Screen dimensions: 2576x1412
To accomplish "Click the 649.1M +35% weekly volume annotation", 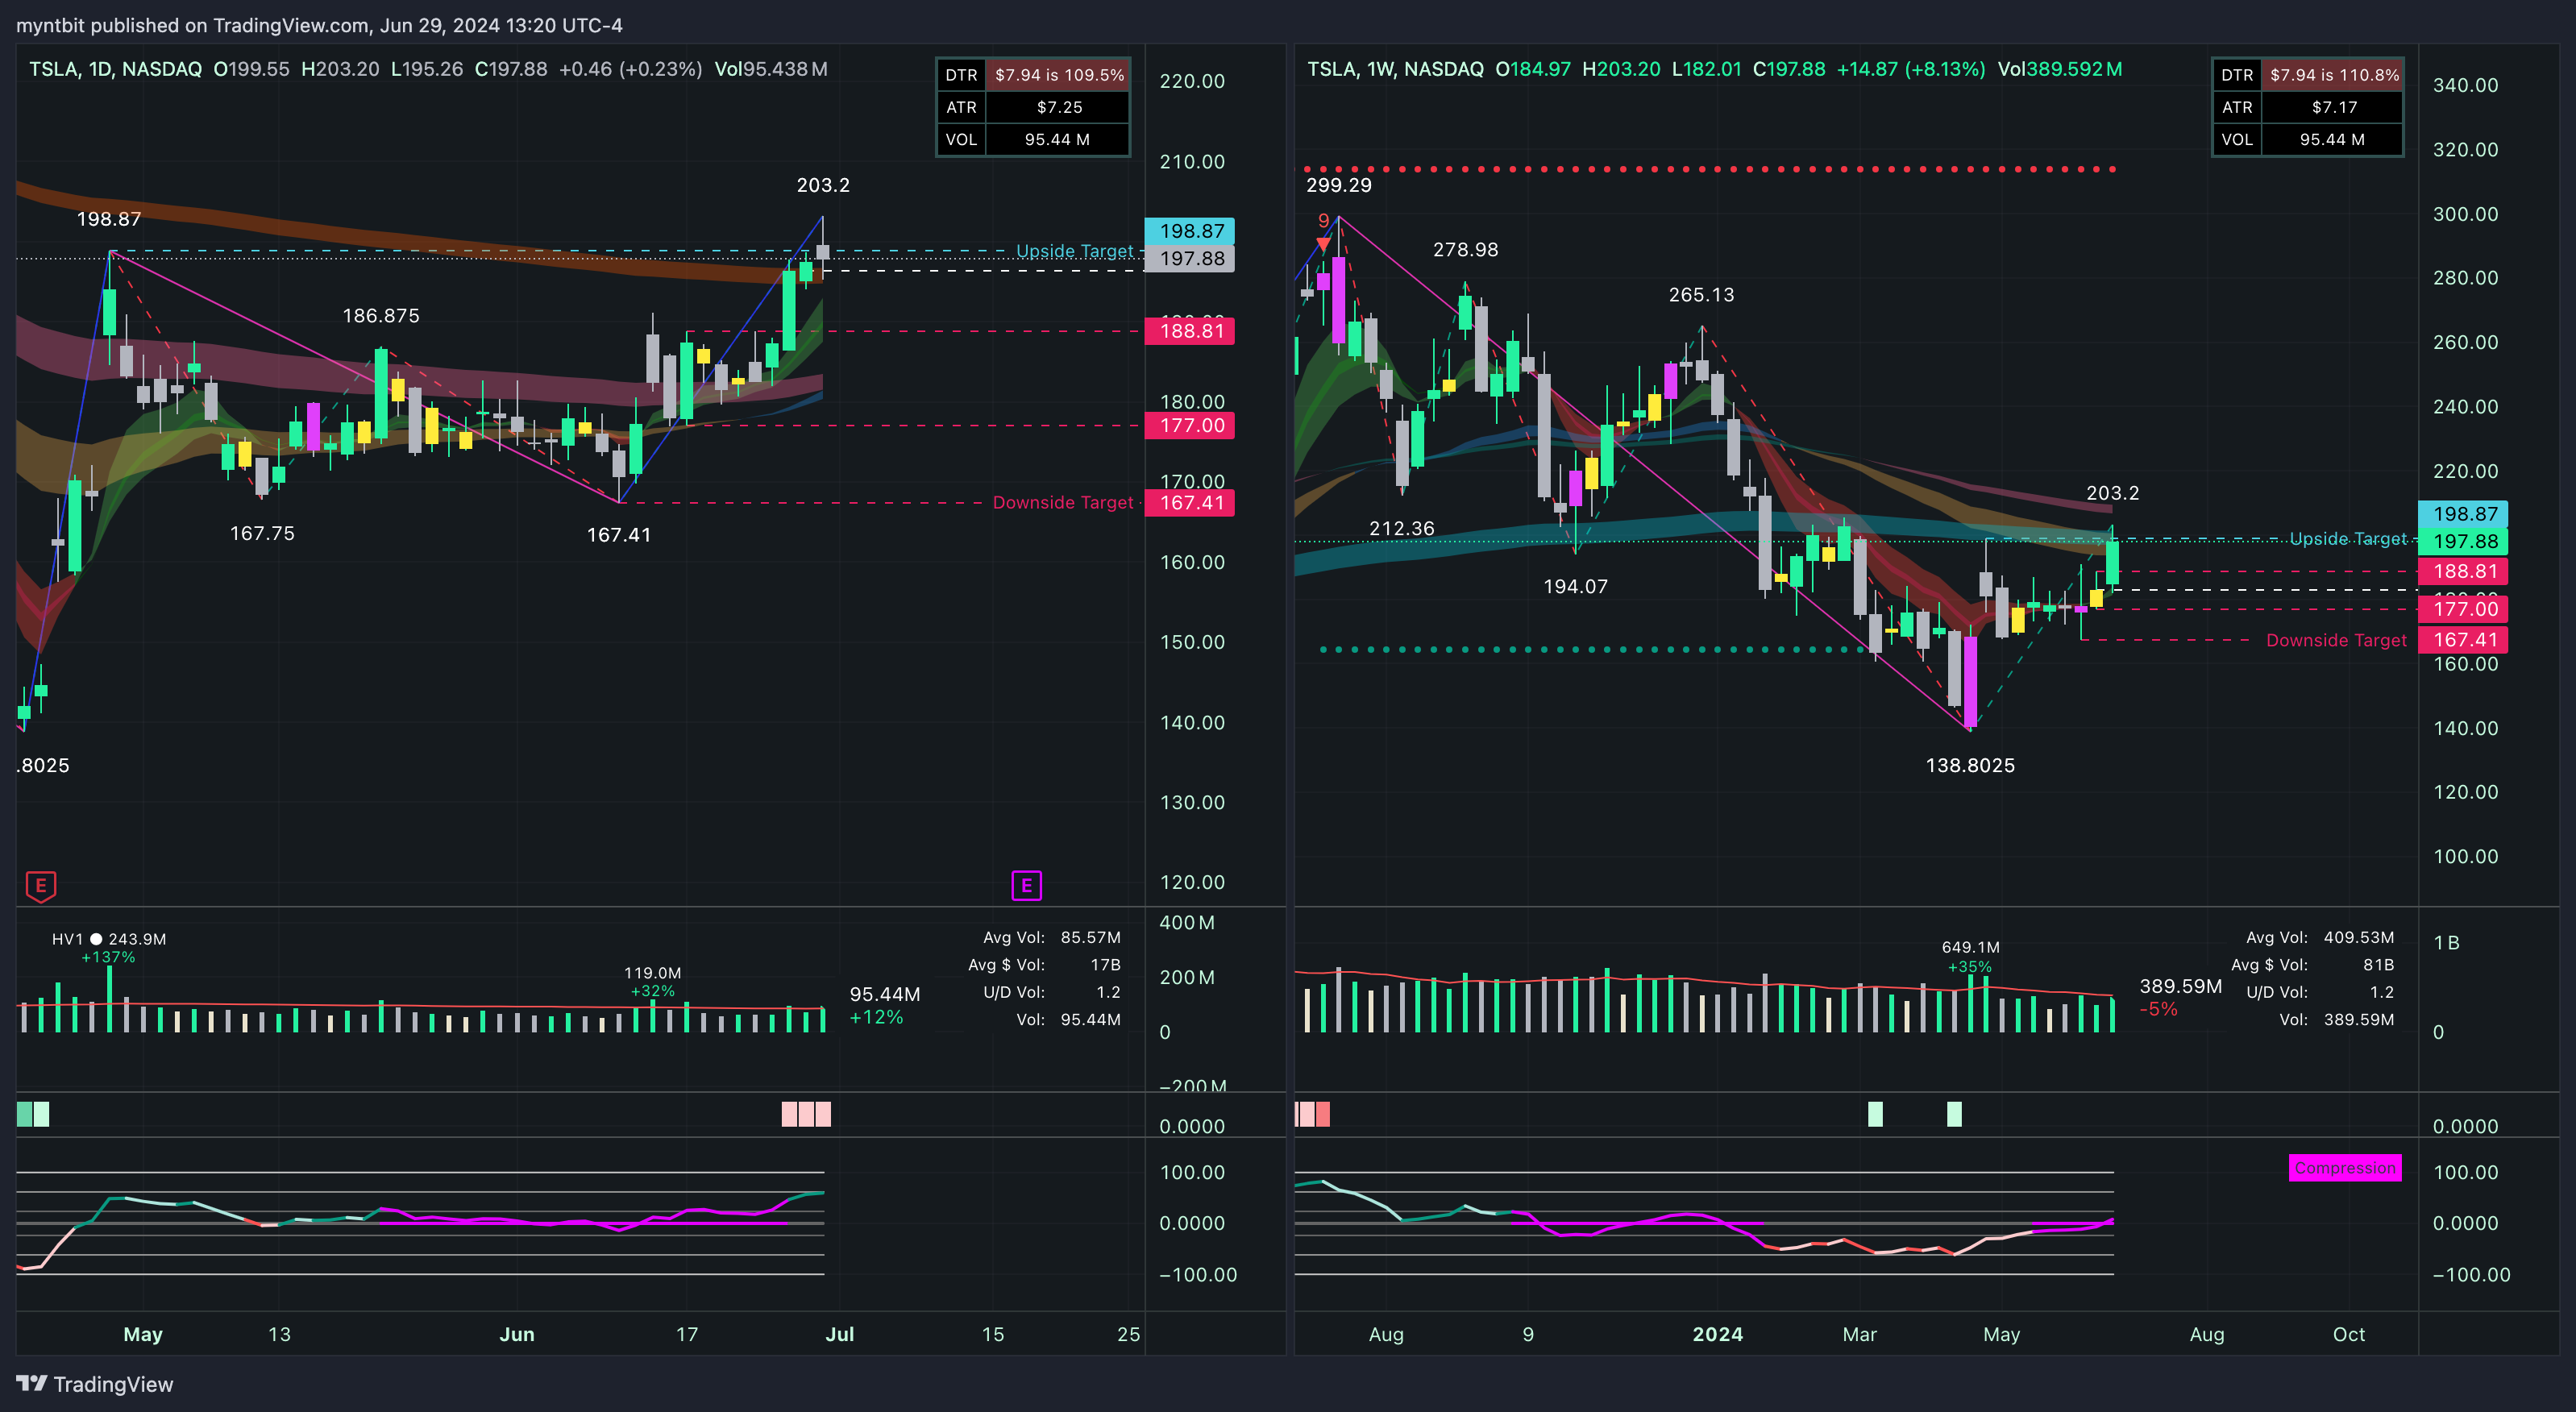I will pos(1970,957).
